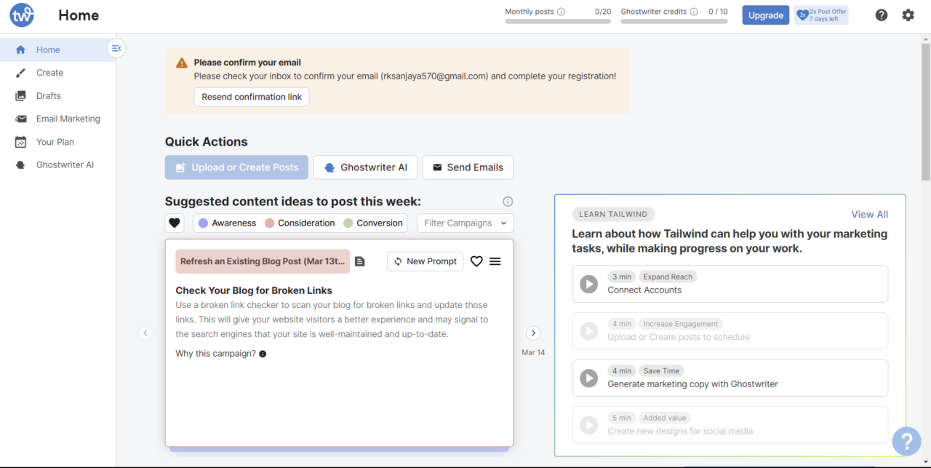Play the Connect Accounts tutorial video
Screen dimensions: 931x468
click(x=588, y=284)
